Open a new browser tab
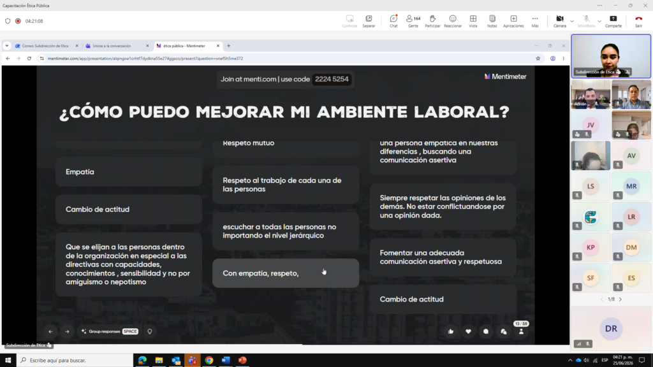 [229, 46]
